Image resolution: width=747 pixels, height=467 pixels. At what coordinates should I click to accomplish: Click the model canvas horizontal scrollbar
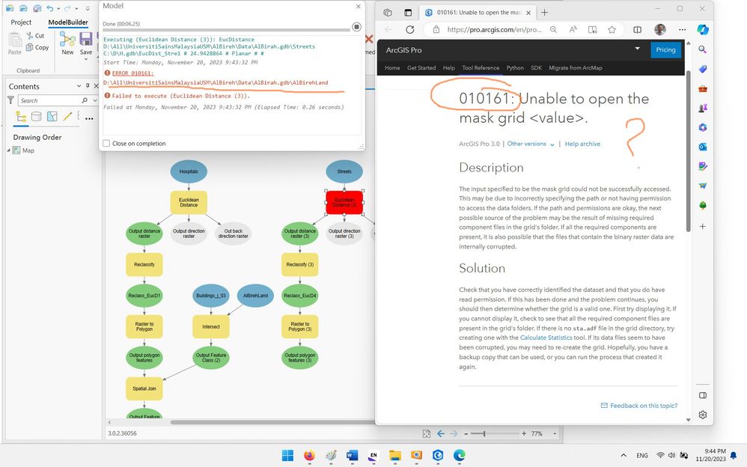(272, 422)
